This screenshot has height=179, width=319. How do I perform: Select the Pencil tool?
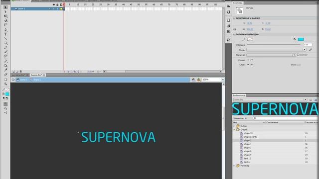click(5, 47)
